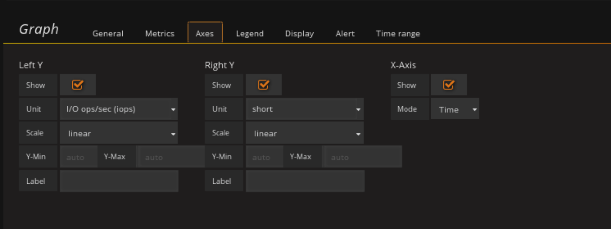Open the Display tab
The width and height of the screenshot is (611, 229).
pos(299,34)
